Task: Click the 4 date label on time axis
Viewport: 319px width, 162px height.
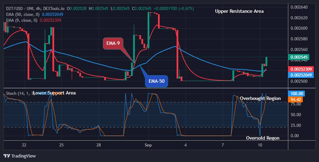Action: tap(185, 145)
